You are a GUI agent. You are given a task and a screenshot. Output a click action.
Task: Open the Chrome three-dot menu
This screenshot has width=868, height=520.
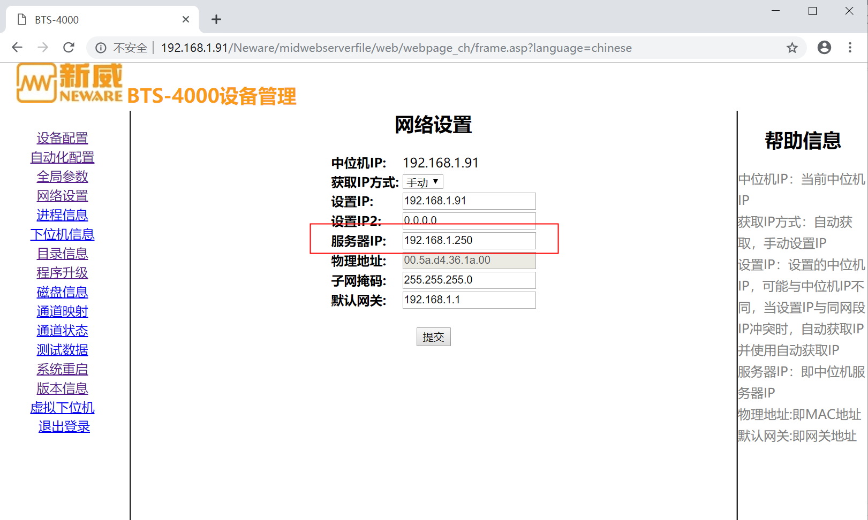(x=850, y=48)
